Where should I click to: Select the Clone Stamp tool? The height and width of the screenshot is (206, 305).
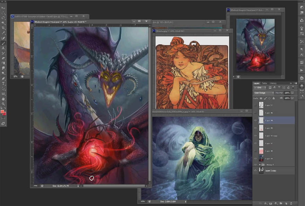3,48
